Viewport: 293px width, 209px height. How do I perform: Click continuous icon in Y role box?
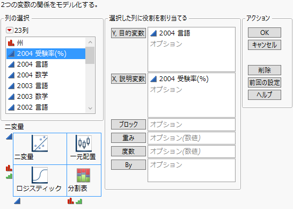click(153, 33)
